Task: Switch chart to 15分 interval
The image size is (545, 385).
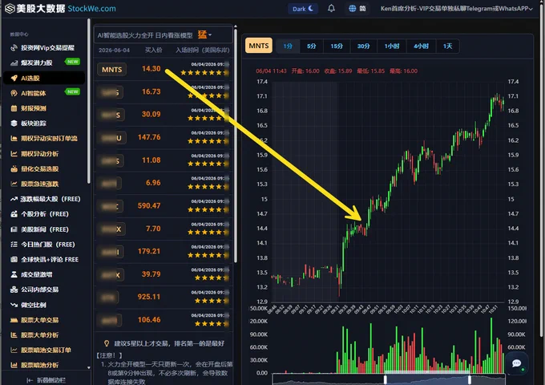Action: (337, 47)
